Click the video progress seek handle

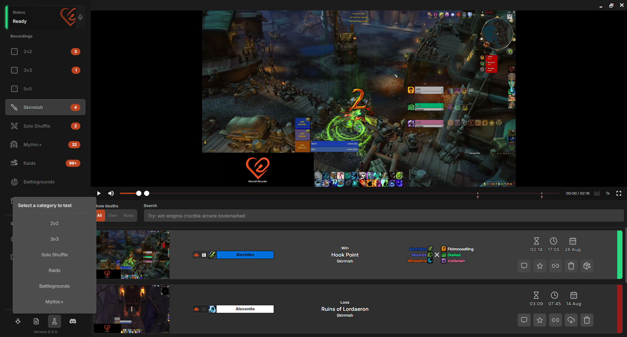tap(147, 193)
